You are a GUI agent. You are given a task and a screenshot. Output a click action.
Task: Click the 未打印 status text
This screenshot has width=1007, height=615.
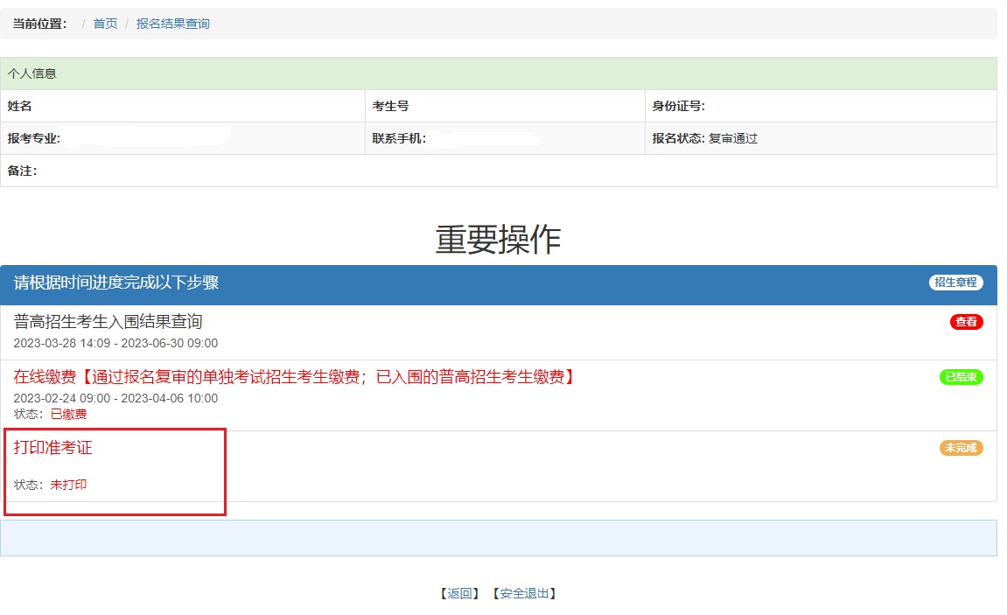pos(68,485)
